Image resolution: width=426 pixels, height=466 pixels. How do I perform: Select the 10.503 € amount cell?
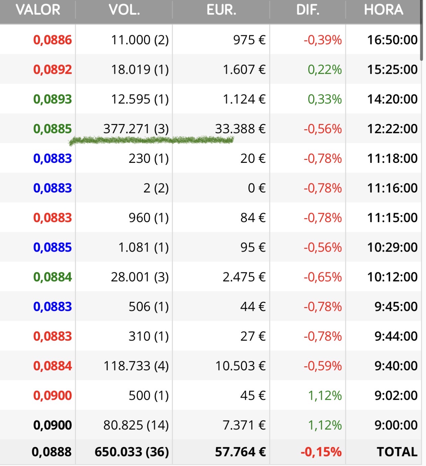pyautogui.click(x=241, y=366)
